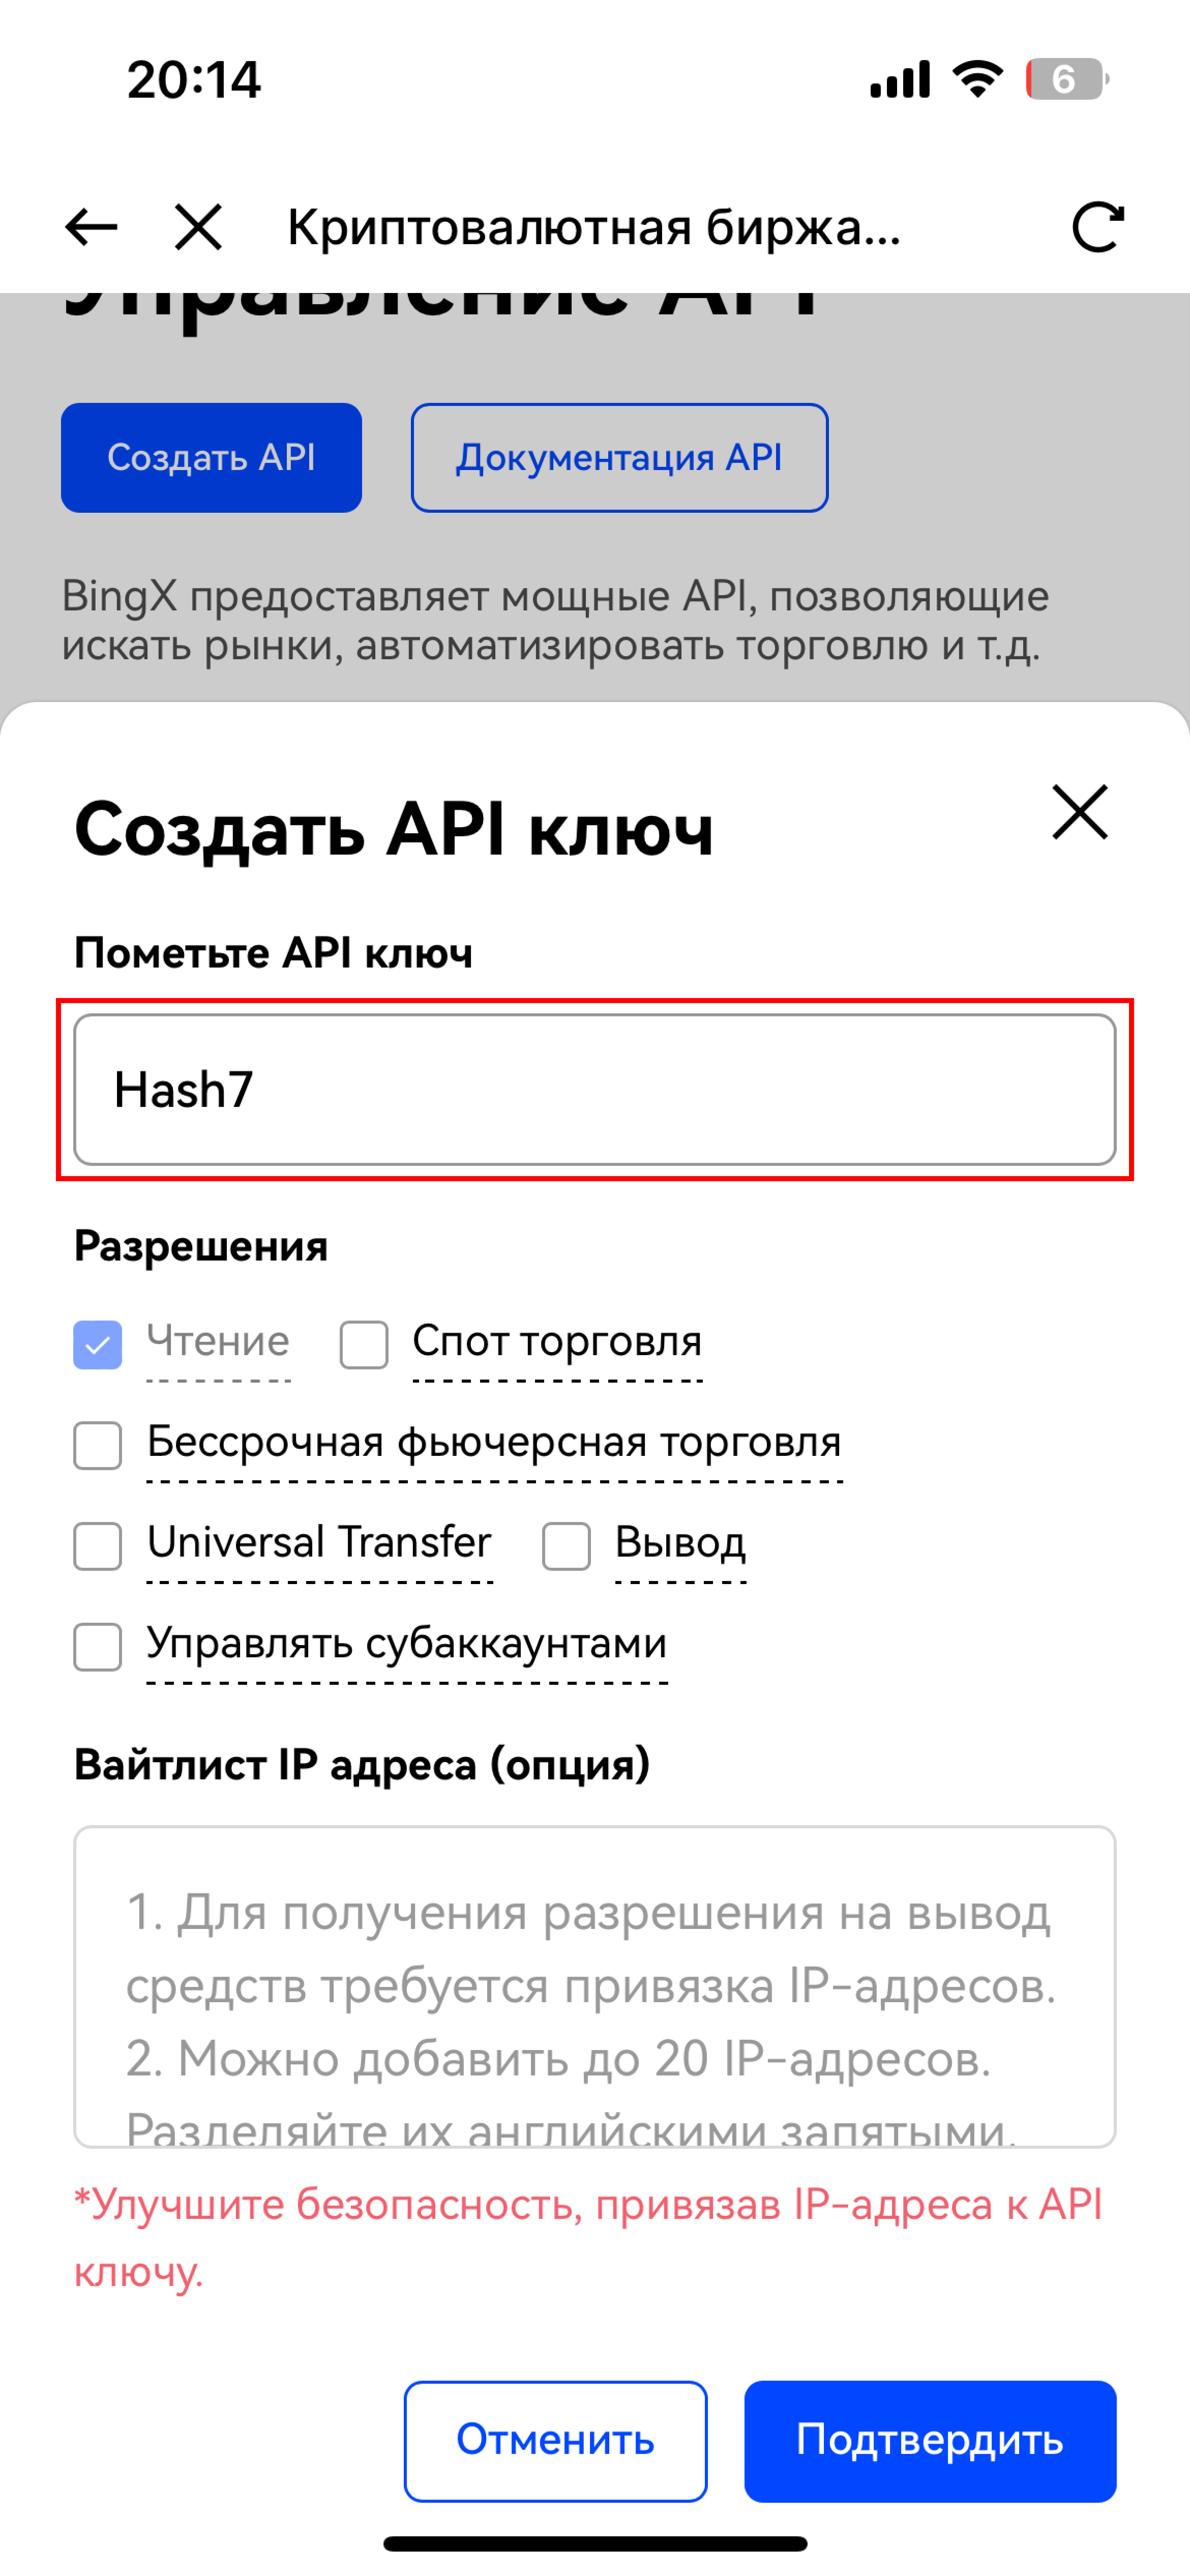Tap the Криптовалютная биржа page title
This screenshot has width=1190, height=2576.
click(594, 227)
